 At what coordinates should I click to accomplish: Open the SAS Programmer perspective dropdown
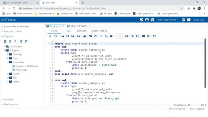pyautogui.click(x=168, y=19)
